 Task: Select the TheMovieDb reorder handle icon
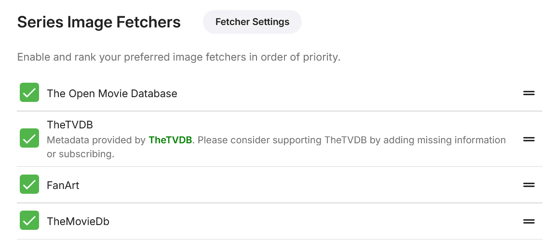tap(529, 221)
